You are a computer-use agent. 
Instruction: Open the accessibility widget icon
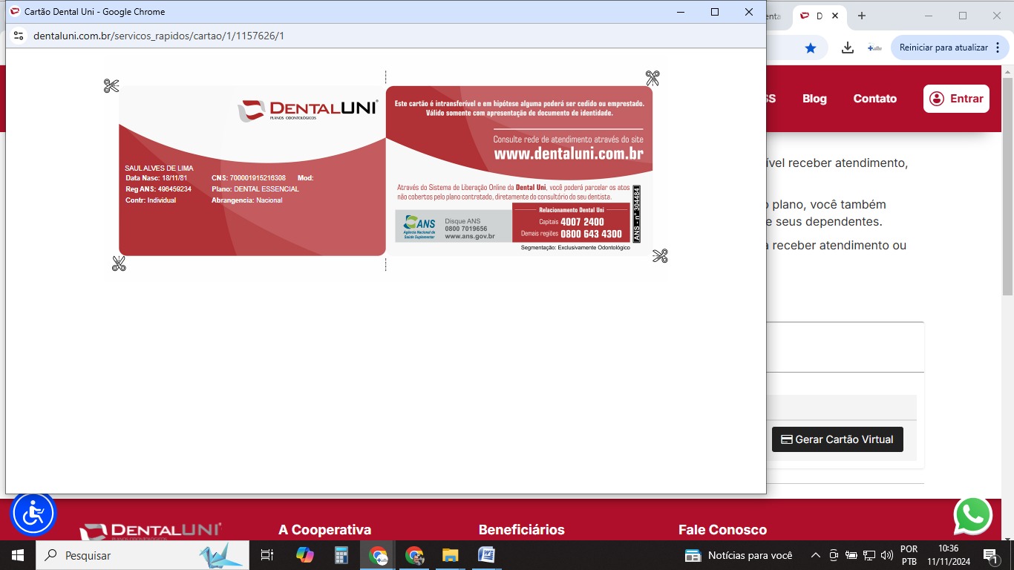(33, 514)
